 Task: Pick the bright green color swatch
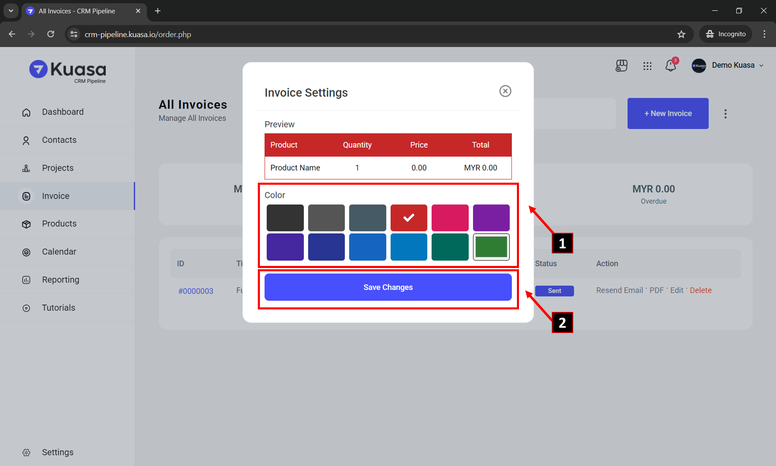coord(491,247)
